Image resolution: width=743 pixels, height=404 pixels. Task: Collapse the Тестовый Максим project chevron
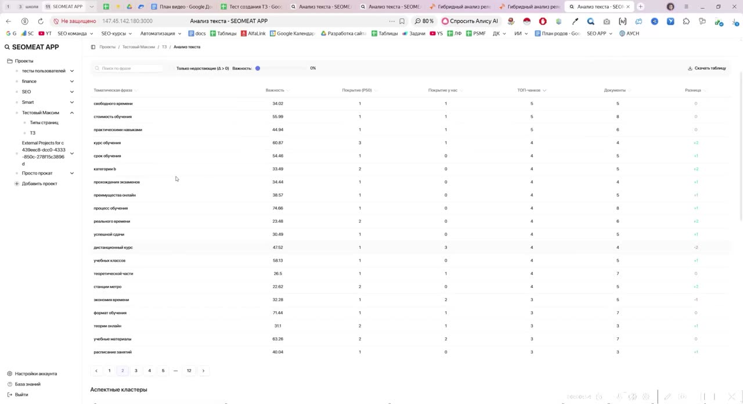click(72, 113)
